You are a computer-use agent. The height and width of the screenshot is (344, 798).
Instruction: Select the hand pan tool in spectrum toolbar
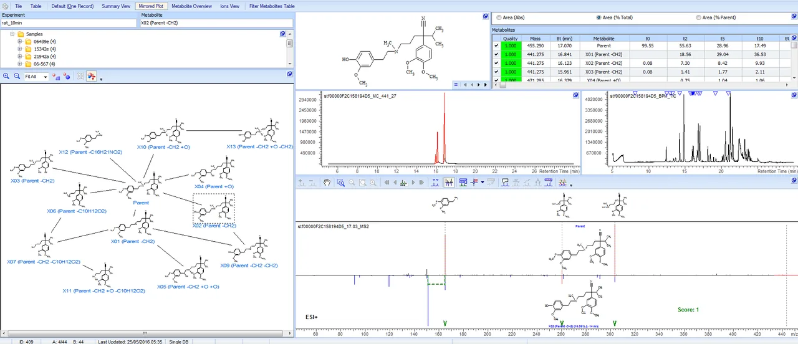point(327,183)
